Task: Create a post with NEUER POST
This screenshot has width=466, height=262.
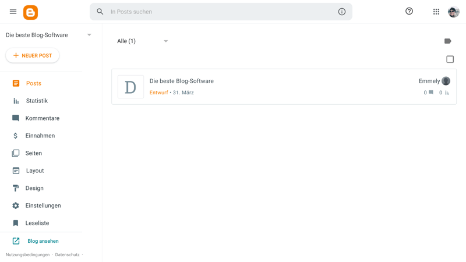Action: 33,55
